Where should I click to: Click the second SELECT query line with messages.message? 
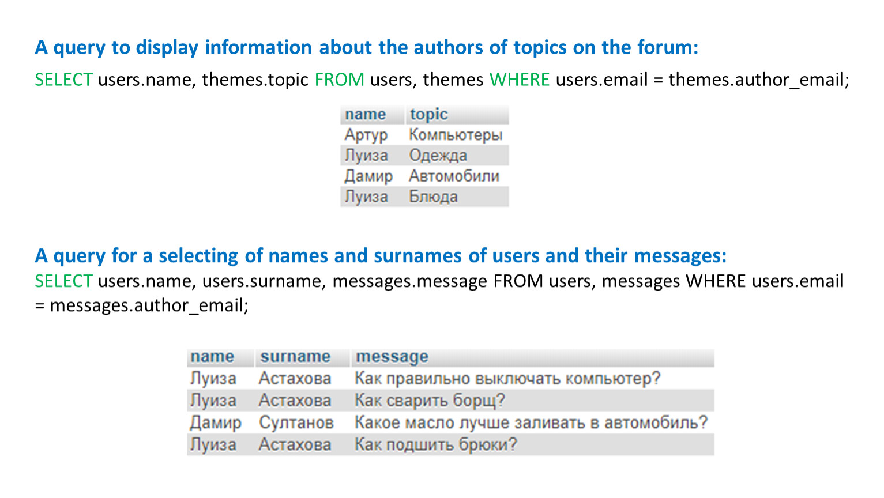click(x=439, y=281)
